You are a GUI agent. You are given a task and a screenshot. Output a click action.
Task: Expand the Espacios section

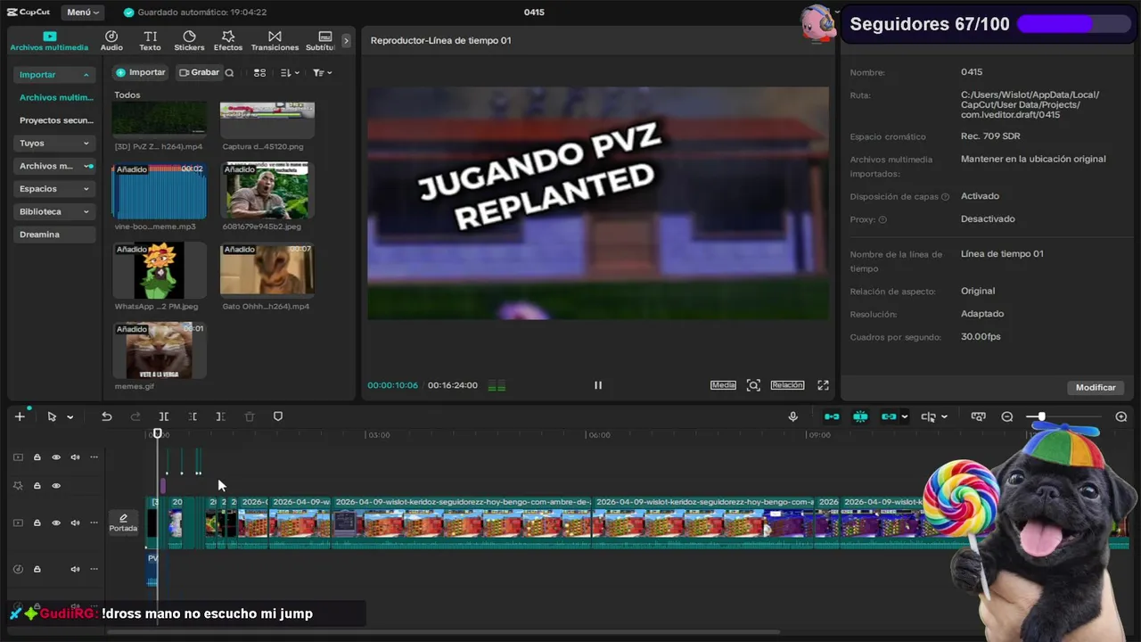point(86,189)
